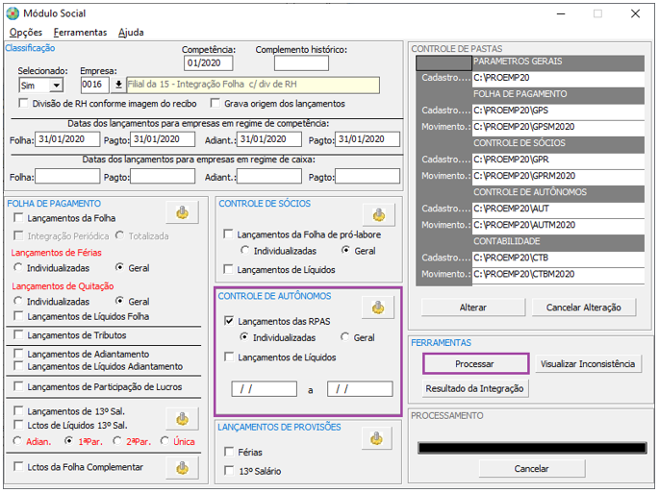
Task: Open the Ferramentas menu
Action: click(x=80, y=33)
